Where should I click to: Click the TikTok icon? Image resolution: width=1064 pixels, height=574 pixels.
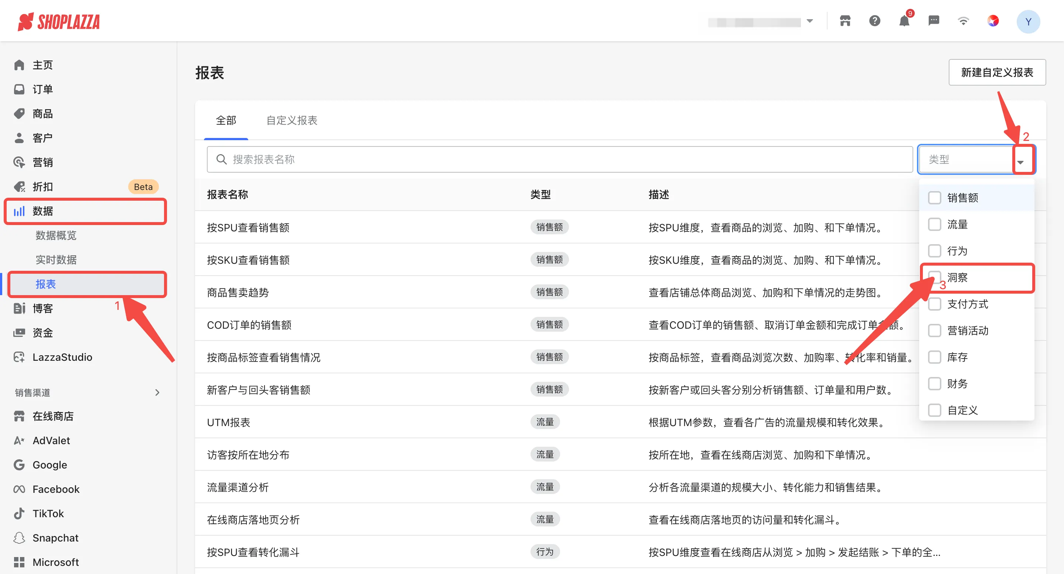tap(19, 514)
